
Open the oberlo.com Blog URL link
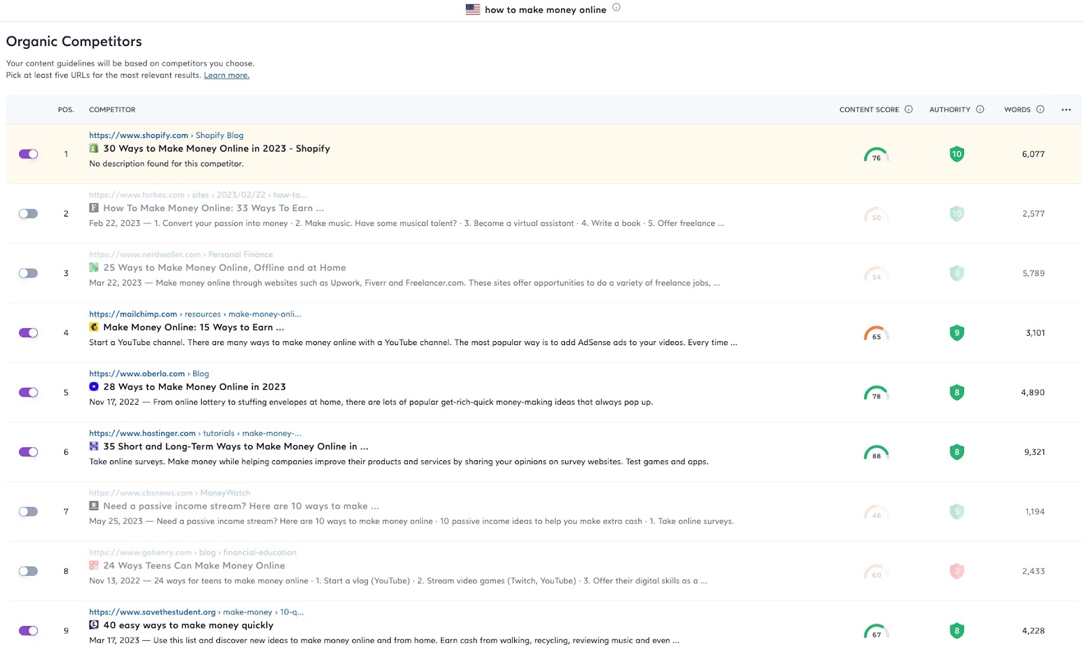149,374
